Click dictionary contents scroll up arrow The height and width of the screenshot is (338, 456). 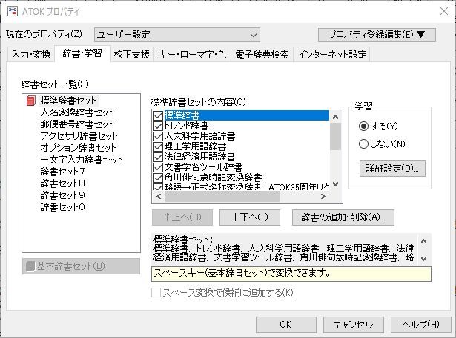pos(335,117)
